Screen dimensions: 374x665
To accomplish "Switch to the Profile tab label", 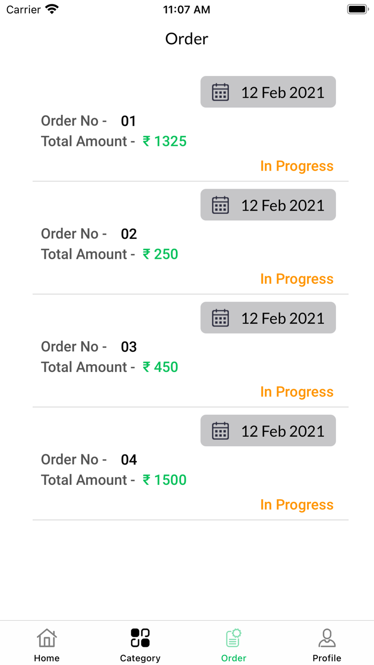I will tap(327, 658).
